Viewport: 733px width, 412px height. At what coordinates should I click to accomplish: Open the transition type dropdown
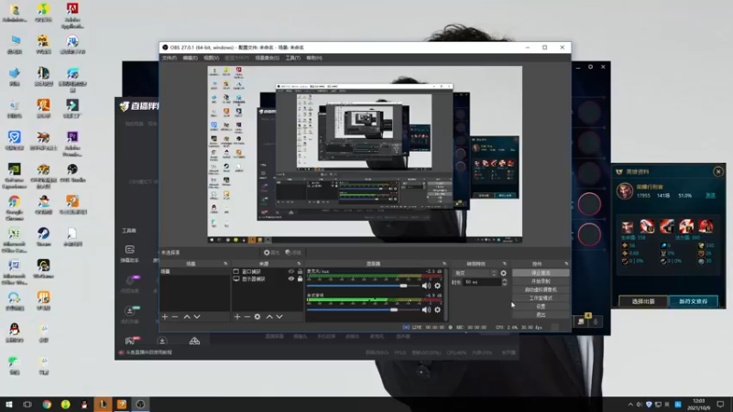tap(475, 273)
